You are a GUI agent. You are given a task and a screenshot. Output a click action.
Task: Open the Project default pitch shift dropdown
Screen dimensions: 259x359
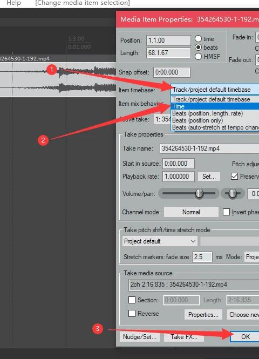click(160, 241)
